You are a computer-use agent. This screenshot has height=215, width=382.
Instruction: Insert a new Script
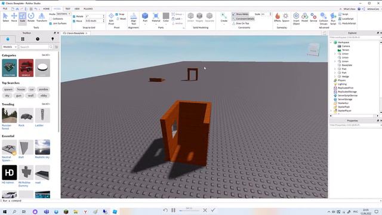click(344, 14)
